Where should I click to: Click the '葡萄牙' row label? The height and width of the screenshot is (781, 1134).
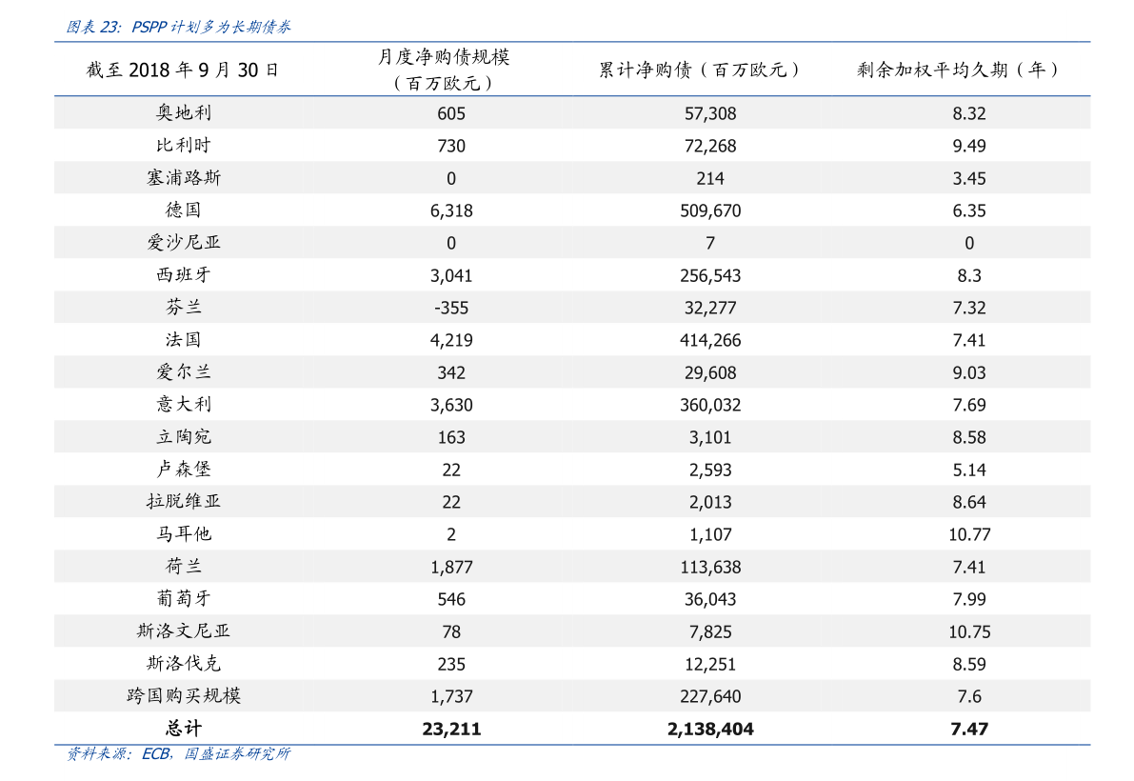click(x=183, y=599)
